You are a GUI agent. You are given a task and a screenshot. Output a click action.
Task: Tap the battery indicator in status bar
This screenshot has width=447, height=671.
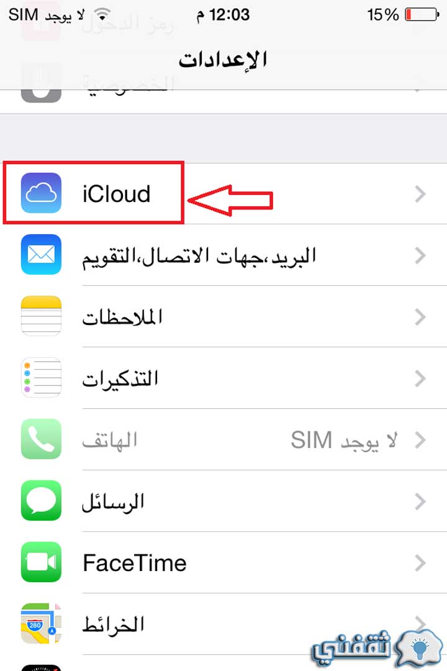click(x=422, y=14)
